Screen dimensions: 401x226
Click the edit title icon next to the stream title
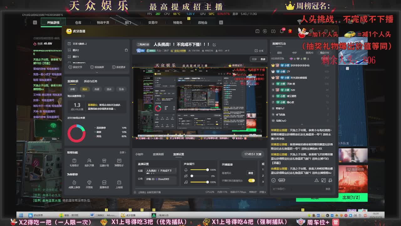point(214,45)
